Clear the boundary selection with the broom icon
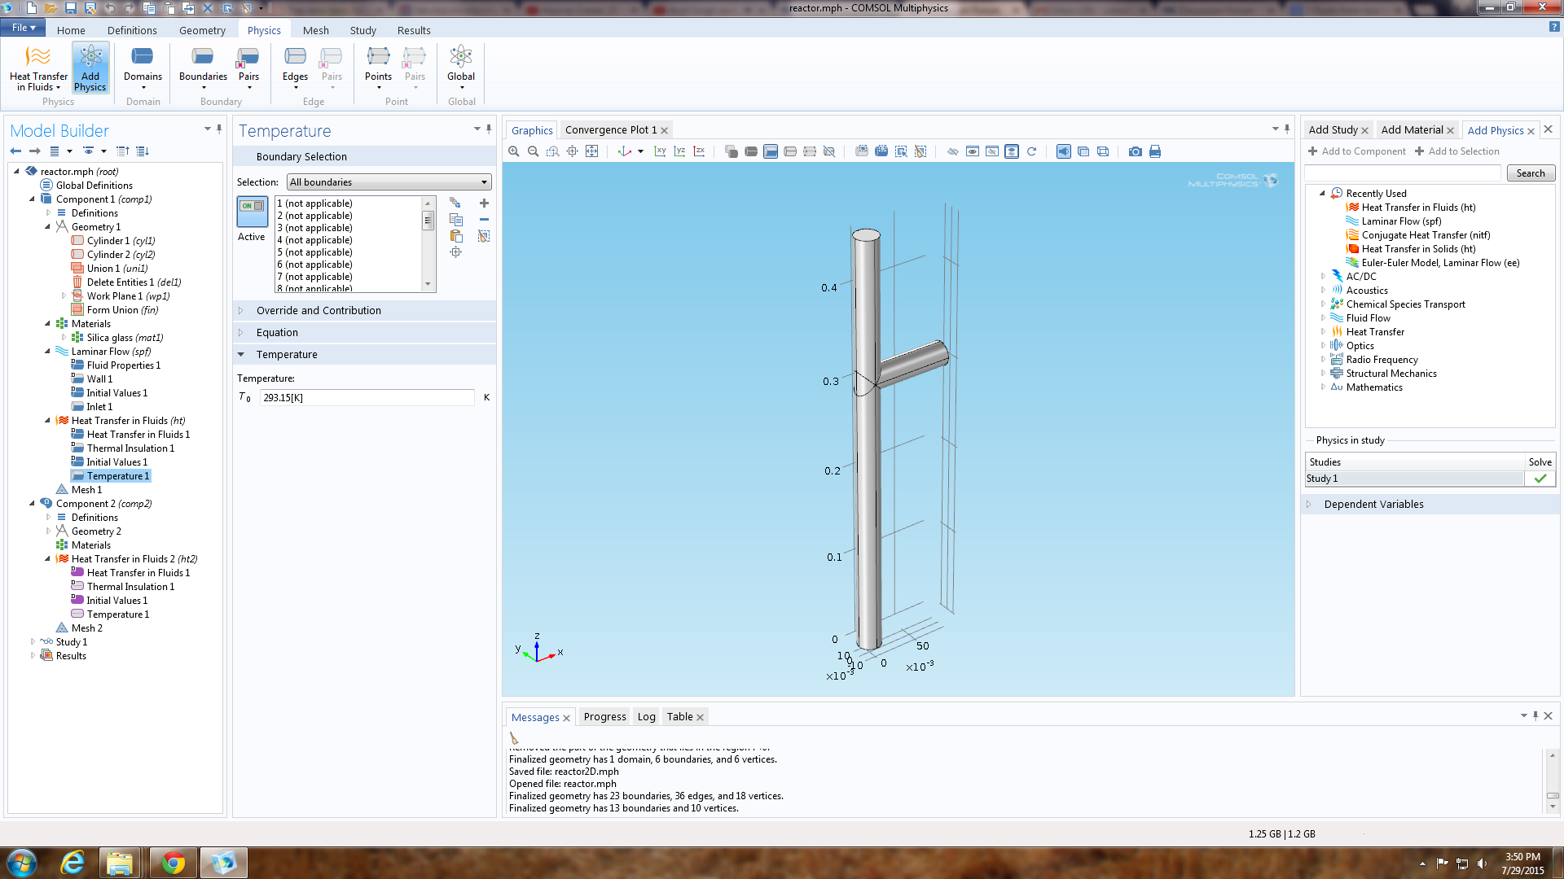The height and width of the screenshot is (879, 1564). [x=484, y=236]
